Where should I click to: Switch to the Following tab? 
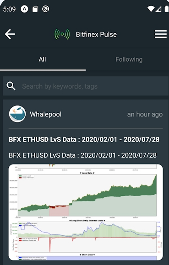coord(129,59)
